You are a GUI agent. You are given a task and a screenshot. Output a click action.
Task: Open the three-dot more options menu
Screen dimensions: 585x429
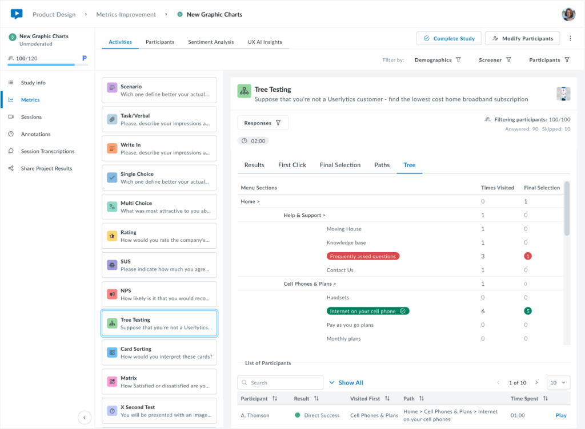click(x=570, y=39)
